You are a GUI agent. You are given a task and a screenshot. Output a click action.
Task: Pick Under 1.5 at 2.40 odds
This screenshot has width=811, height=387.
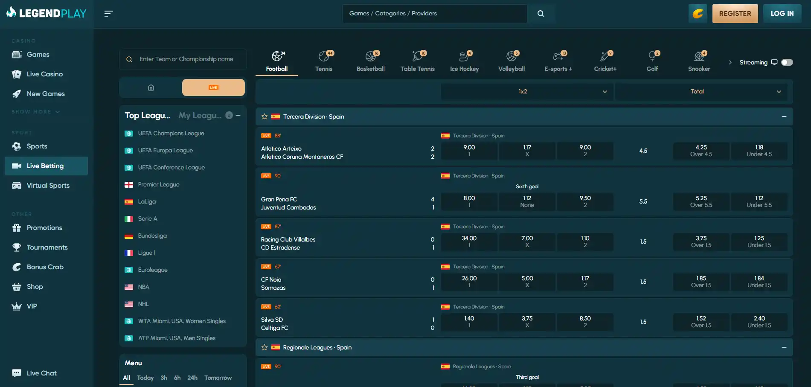[x=759, y=322]
